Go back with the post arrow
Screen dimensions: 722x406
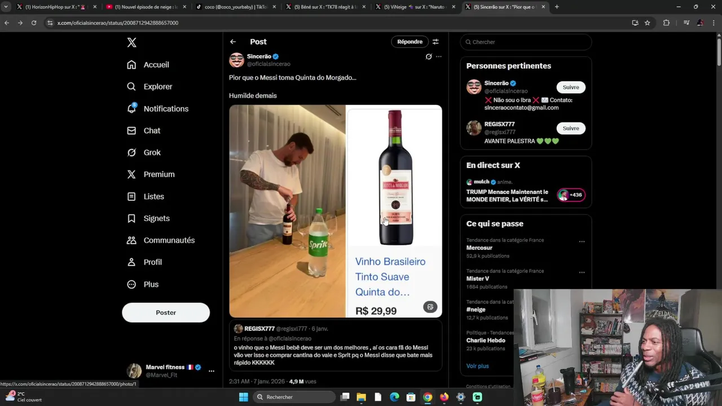pyautogui.click(x=233, y=42)
